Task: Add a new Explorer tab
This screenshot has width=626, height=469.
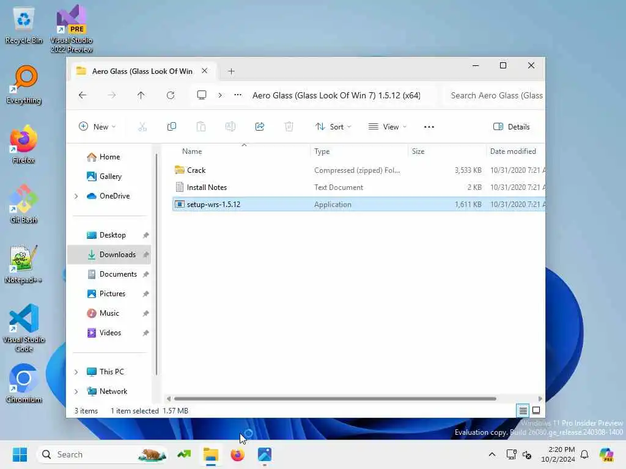Action: pos(231,71)
